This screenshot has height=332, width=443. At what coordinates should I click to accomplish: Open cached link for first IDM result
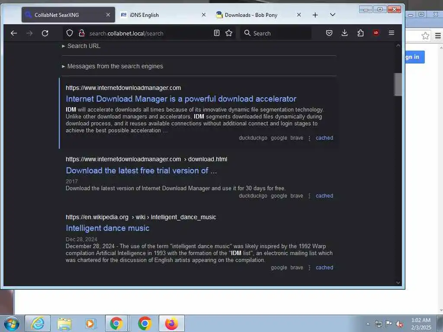(x=324, y=138)
